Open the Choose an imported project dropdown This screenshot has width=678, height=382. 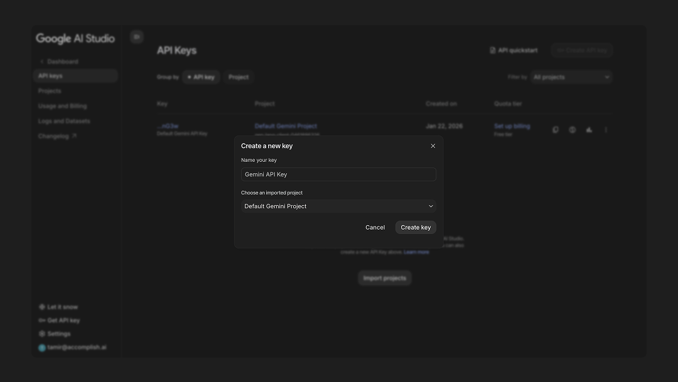pyautogui.click(x=338, y=206)
